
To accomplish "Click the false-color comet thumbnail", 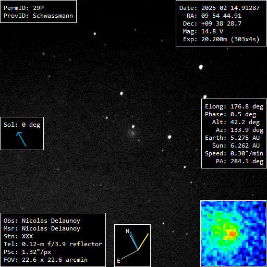I will (x=234, y=233).
